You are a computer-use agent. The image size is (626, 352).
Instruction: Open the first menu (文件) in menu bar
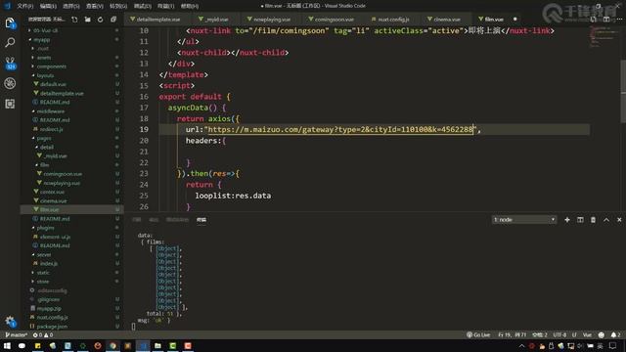[x=24, y=6]
